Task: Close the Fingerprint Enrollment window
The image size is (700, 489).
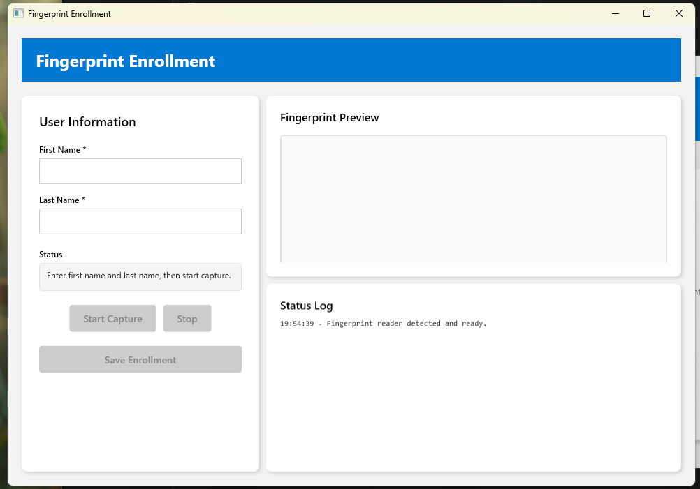Action: click(x=678, y=13)
